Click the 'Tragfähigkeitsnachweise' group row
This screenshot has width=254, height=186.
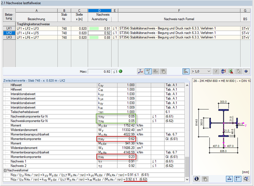133,24
